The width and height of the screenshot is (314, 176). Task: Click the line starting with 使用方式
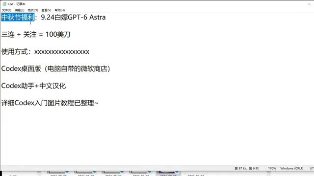45,52
